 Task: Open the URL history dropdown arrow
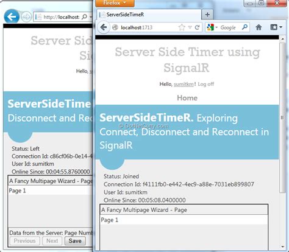pyautogui.click(x=190, y=27)
